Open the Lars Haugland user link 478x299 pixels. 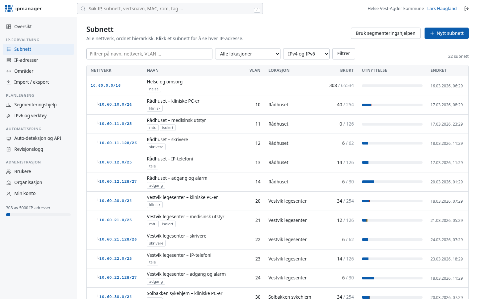442,9
